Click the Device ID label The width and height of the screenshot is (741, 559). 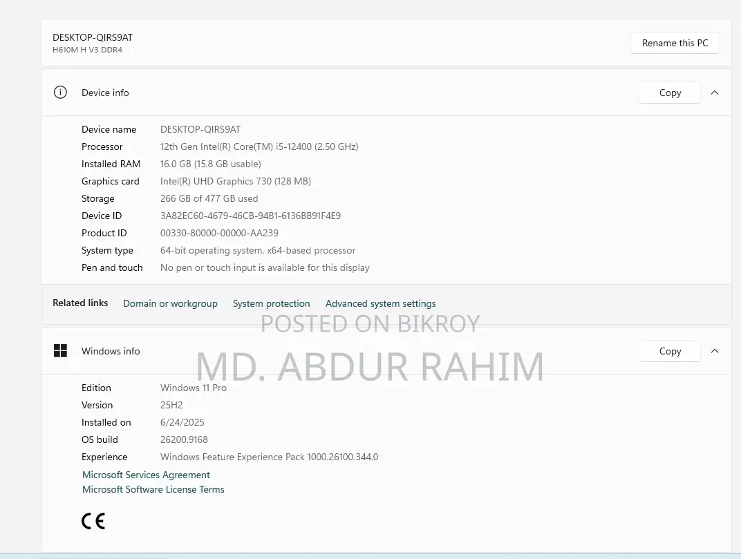point(102,216)
